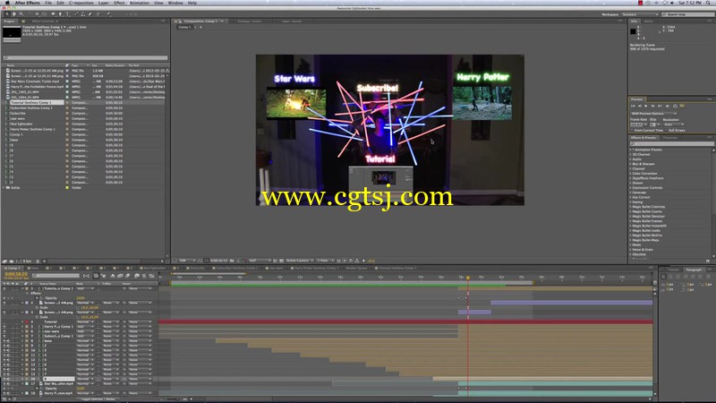Click the 3D Channel effects category
This screenshot has width=716, height=403.
pyautogui.click(x=641, y=154)
